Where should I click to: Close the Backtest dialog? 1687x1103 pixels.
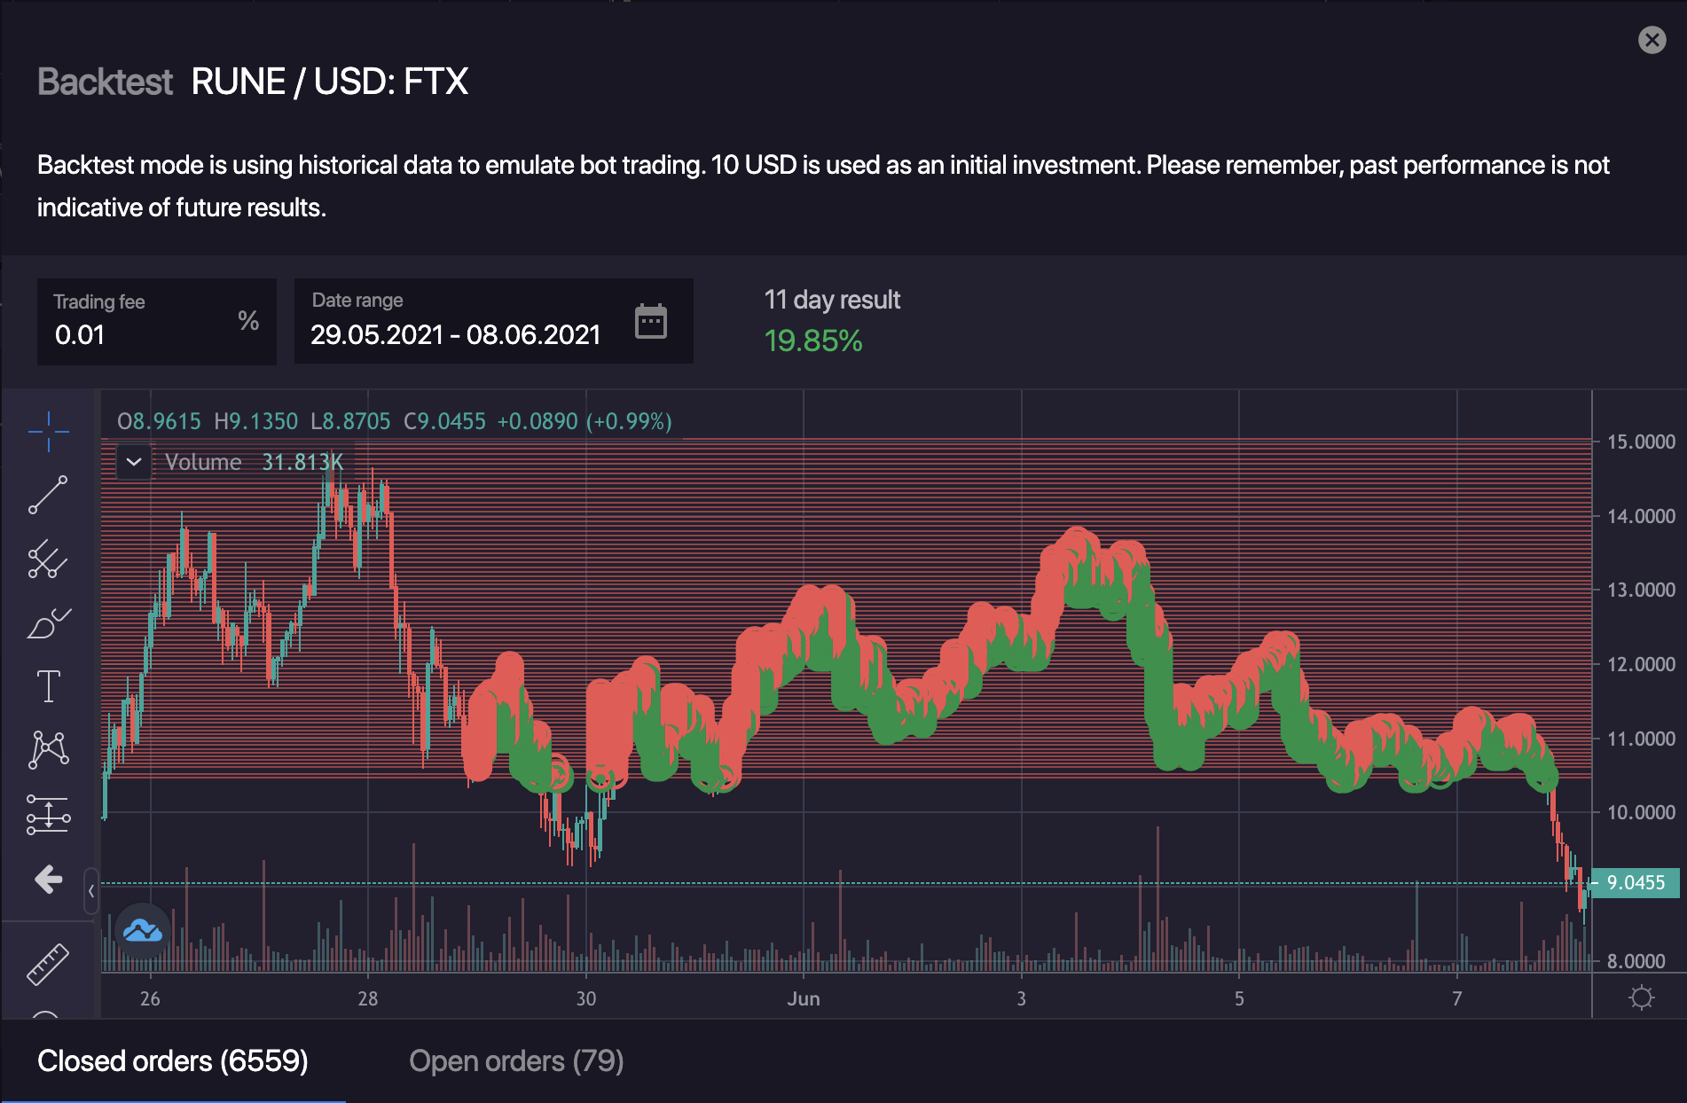pos(1652,40)
